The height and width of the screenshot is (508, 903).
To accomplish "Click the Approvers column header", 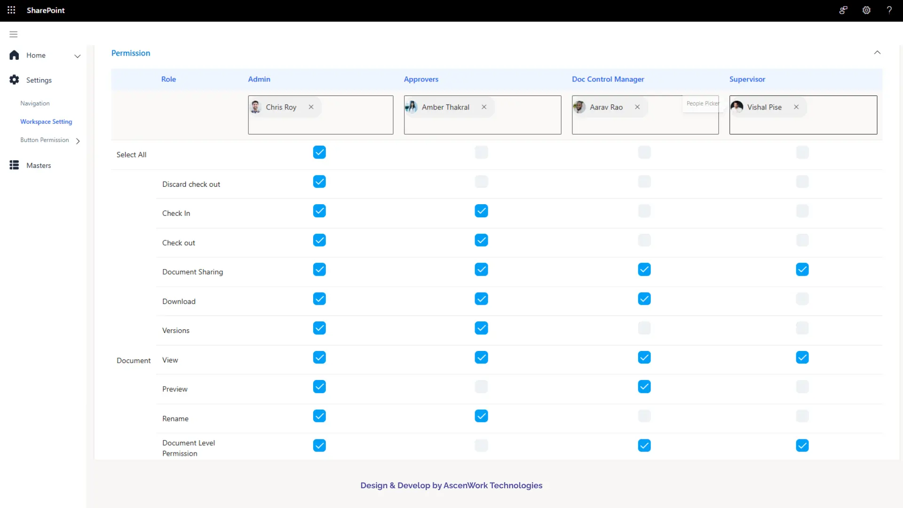I will click(x=421, y=79).
